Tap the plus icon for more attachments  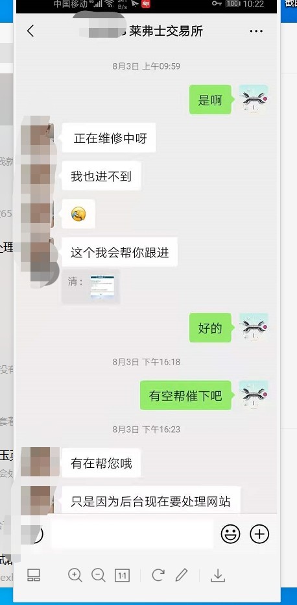[x=259, y=534]
